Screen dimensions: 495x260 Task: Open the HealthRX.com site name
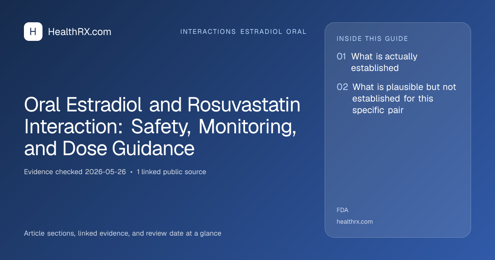tap(80, 32)
